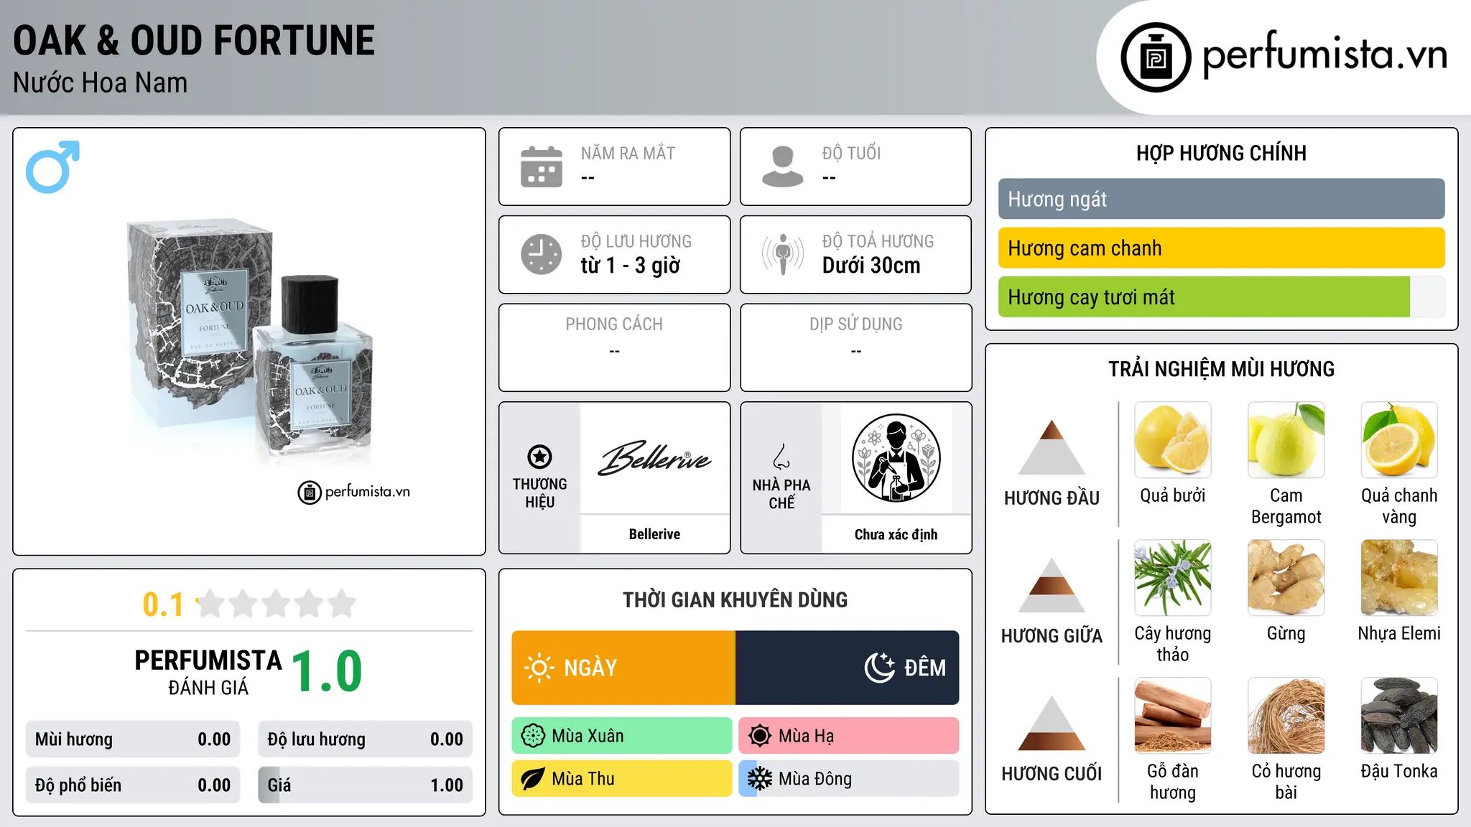The image size is (1471, 827).
Task: Click the Mùi hương 0.00 score bar
Action: pyautogui.click(x=133, y=739)
